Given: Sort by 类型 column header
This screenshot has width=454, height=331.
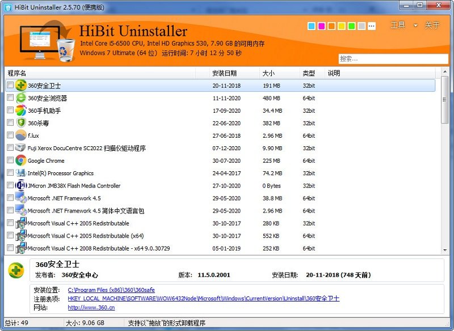Looking at the screenshot, I should coord(312,73).
